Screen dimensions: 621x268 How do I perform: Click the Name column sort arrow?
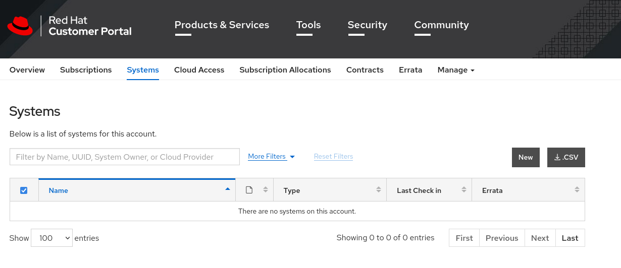click(227, 189)
